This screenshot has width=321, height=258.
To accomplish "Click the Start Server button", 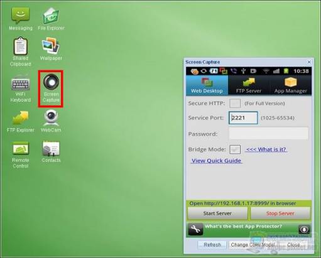I will (x=217, y=213).
